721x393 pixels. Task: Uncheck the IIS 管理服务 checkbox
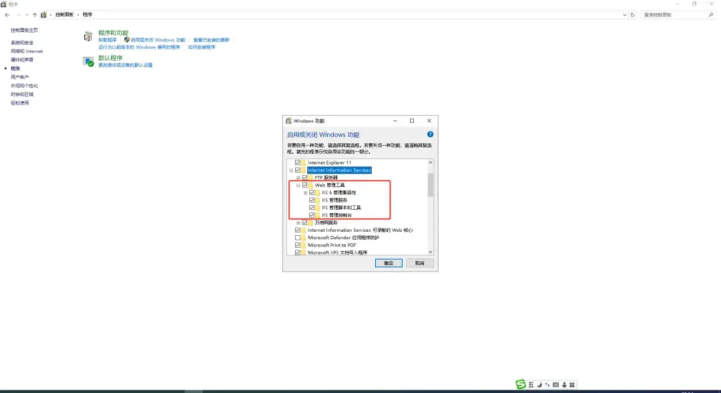click(x=311, y=200)
